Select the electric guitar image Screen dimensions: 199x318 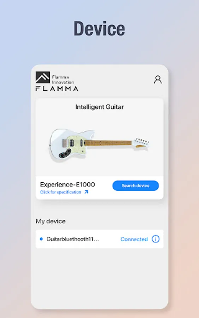pyautogui.click(x=99, y=145)
